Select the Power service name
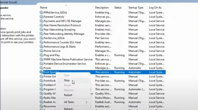The image size is (198, 110). [47, 68]
